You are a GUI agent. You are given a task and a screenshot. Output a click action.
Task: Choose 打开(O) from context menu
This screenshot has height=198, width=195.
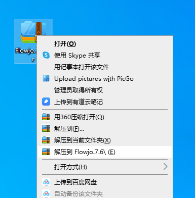click(105, 44)
